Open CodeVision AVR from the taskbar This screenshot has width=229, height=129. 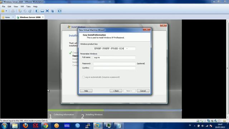pos(35,126)
